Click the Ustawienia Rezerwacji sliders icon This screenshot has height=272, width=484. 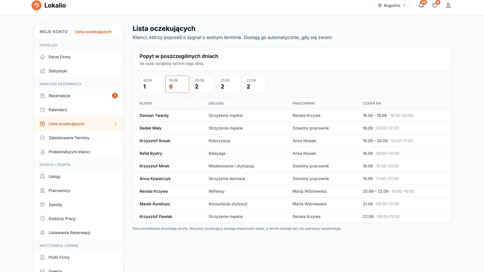(42, 233)
